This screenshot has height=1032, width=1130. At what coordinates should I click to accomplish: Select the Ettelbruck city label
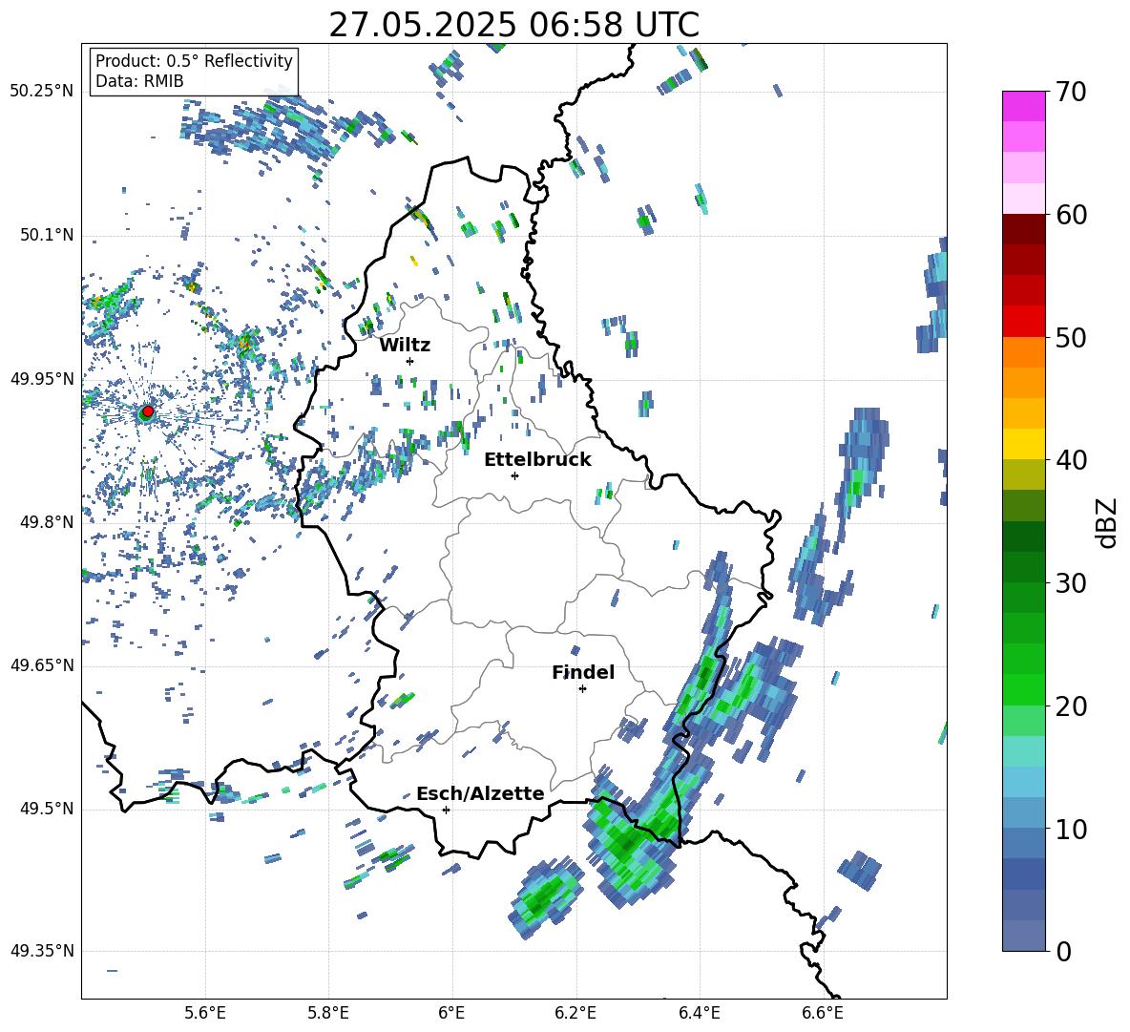pos(537,460)
